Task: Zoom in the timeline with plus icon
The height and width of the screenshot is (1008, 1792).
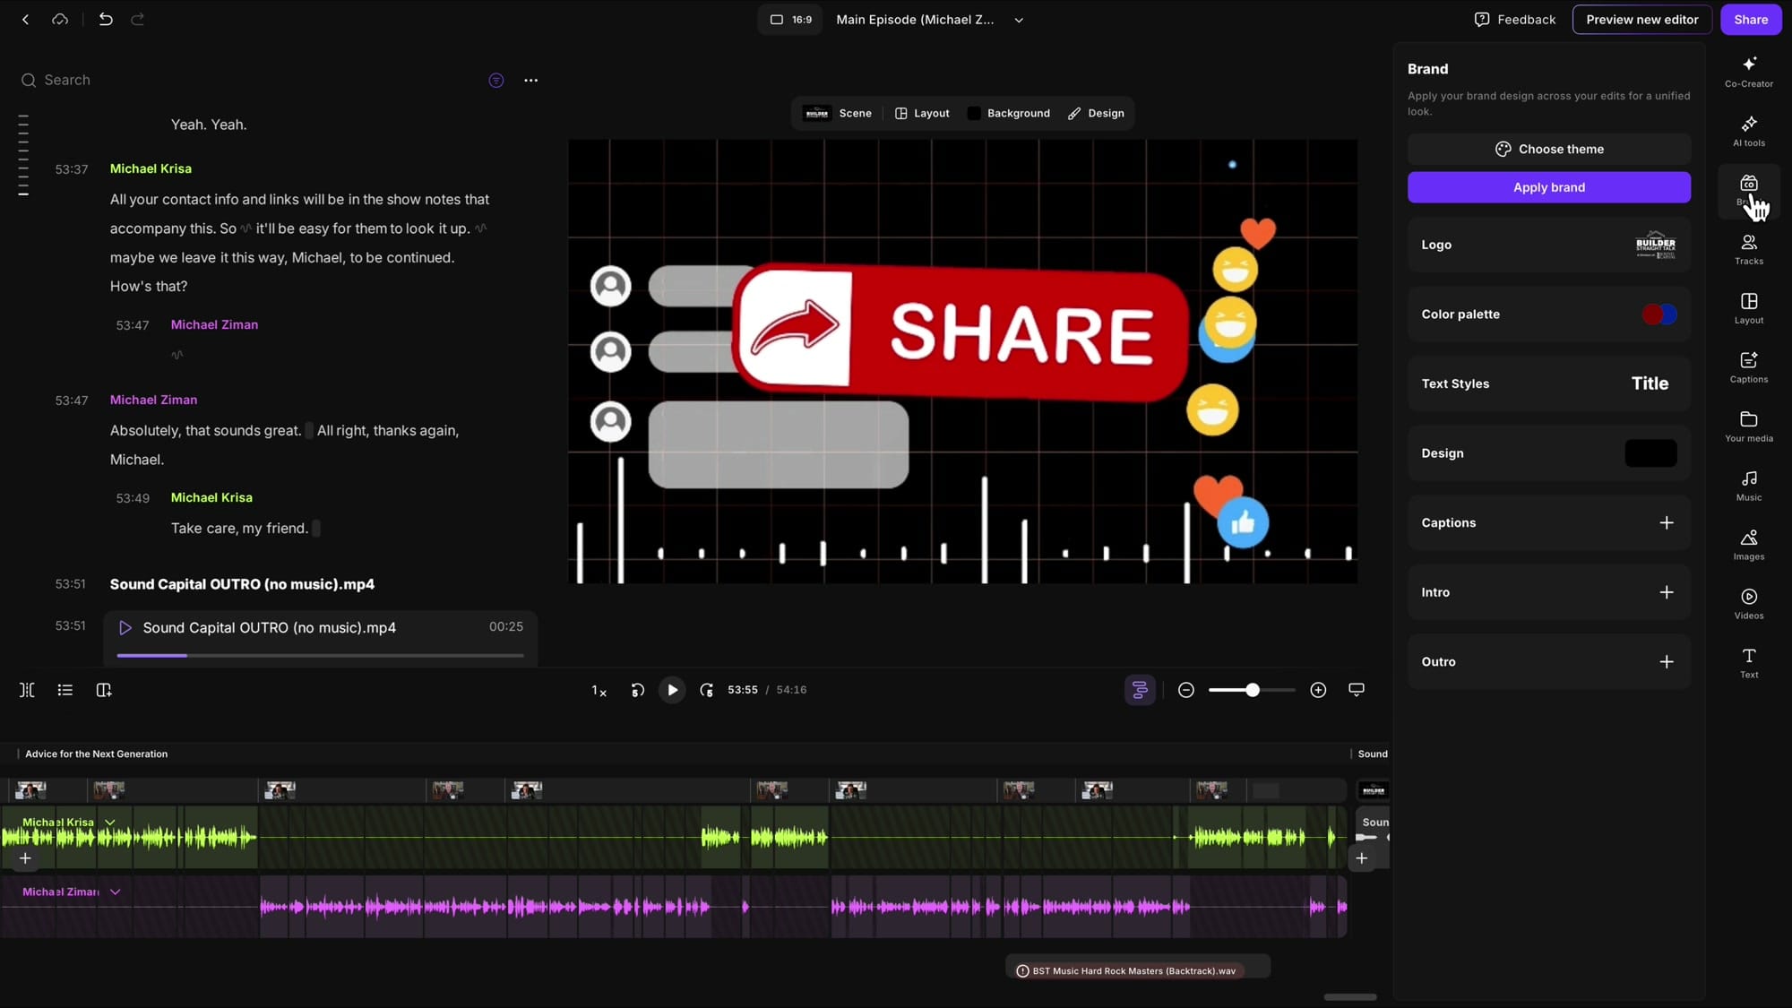Action: click(x=1318, y=690)
